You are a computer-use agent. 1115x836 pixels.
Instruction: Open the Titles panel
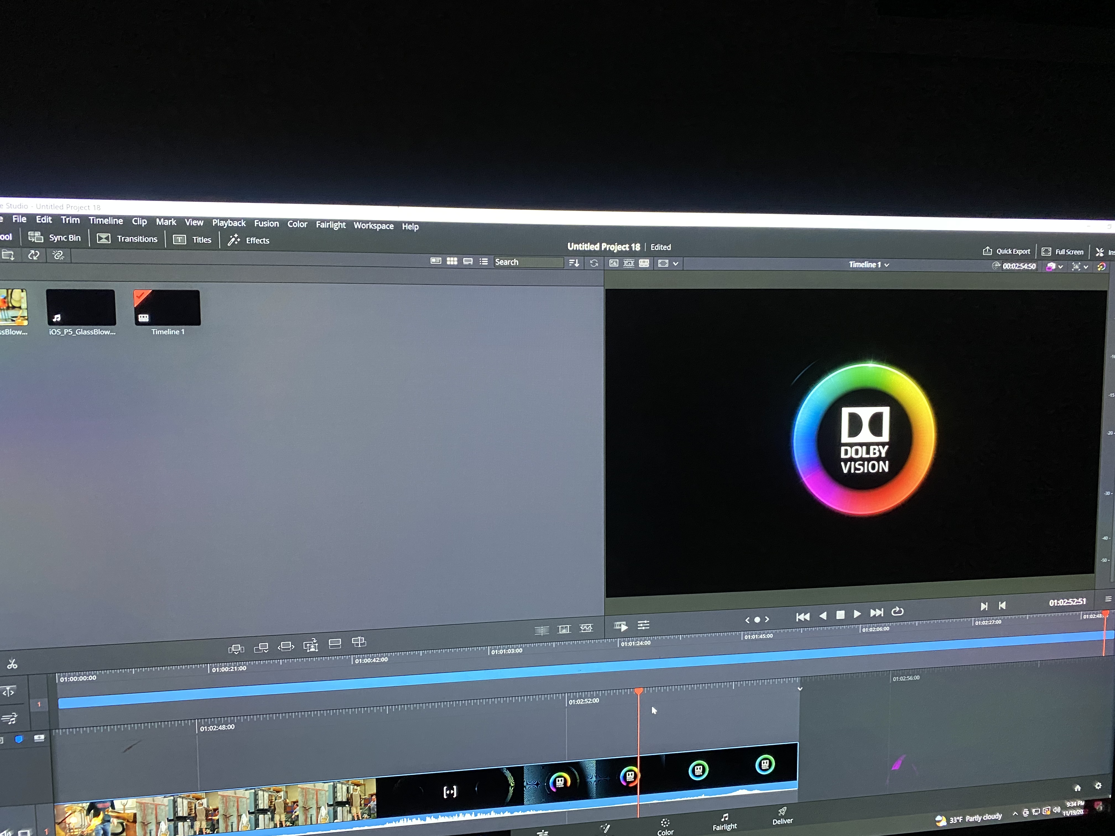pos(192,239)
